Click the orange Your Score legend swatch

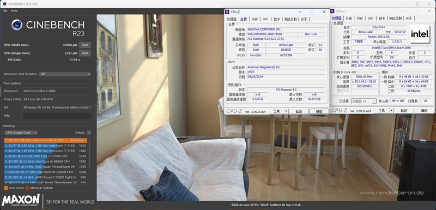click(6, 188)
